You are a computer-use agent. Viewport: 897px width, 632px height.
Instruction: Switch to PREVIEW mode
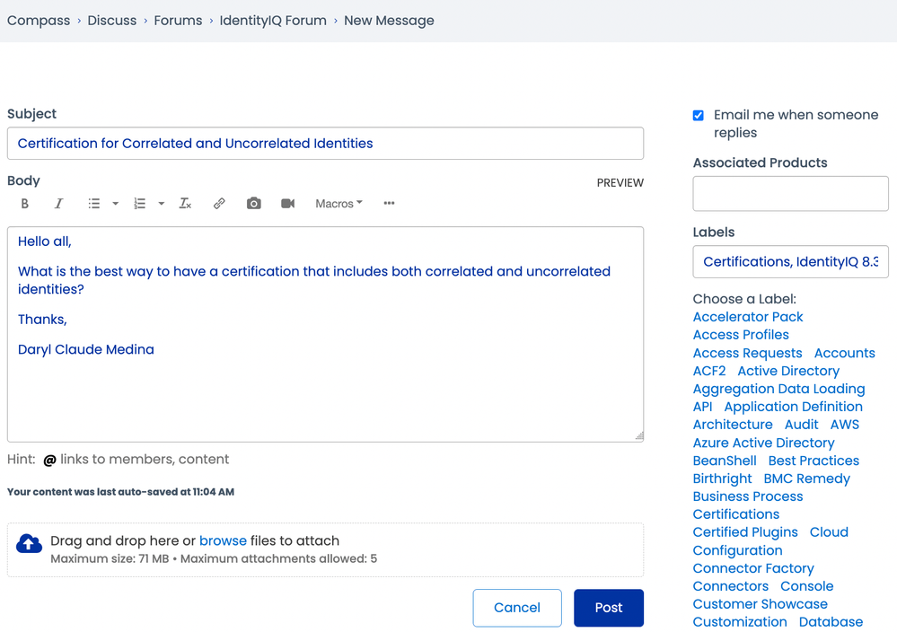coord(620,182)
